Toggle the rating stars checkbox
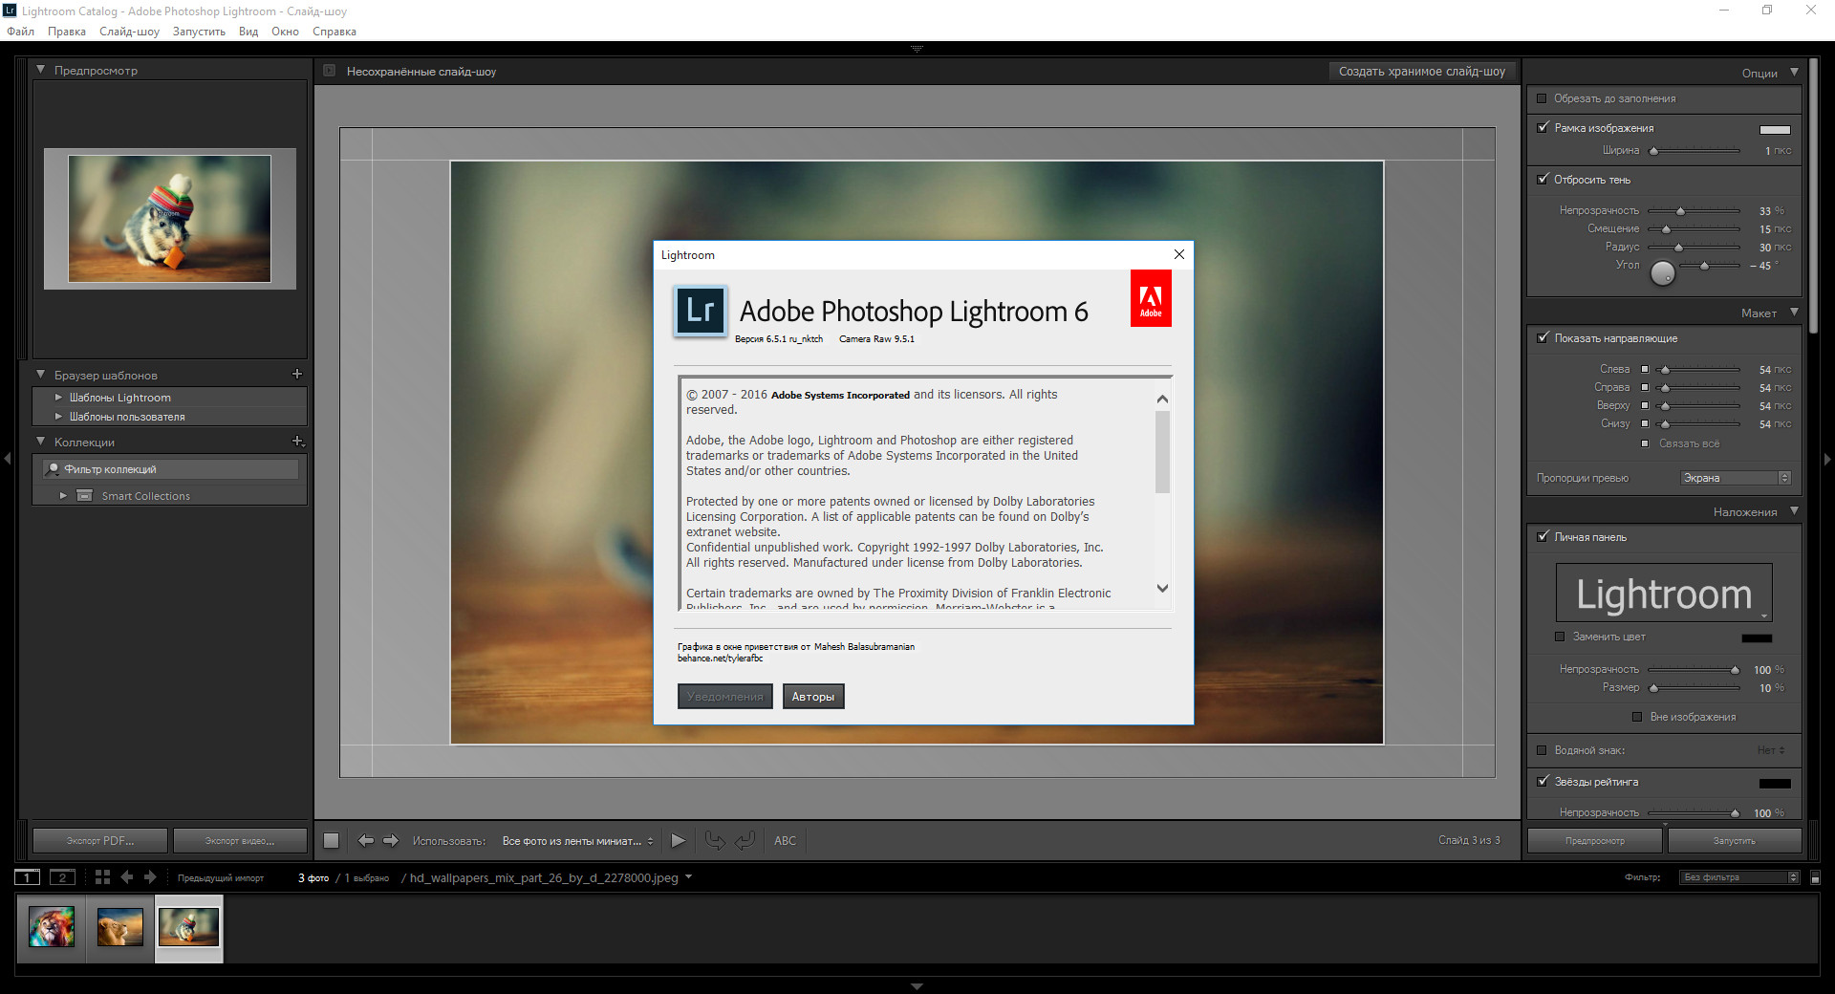Image resolution: width=1835 pixels, height=994 pixels. coord(1542,781)
